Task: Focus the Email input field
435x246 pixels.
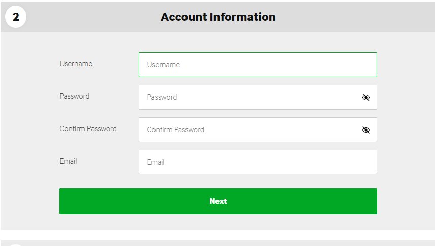Action: [258, 162]
